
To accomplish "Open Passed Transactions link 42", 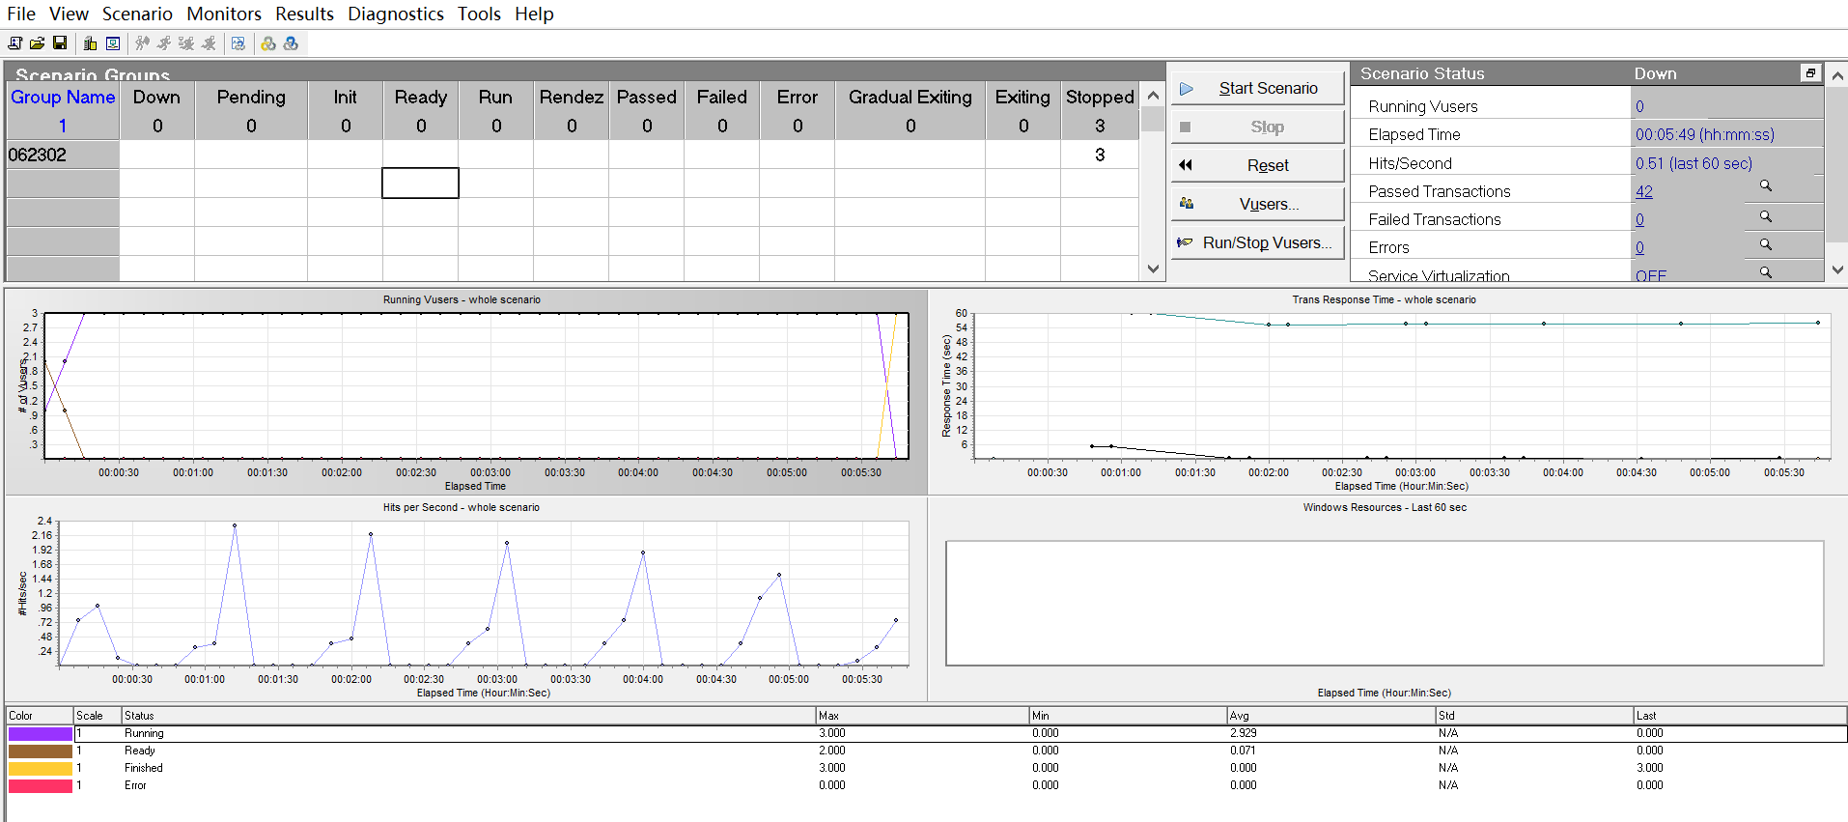I will [1643, 191].
